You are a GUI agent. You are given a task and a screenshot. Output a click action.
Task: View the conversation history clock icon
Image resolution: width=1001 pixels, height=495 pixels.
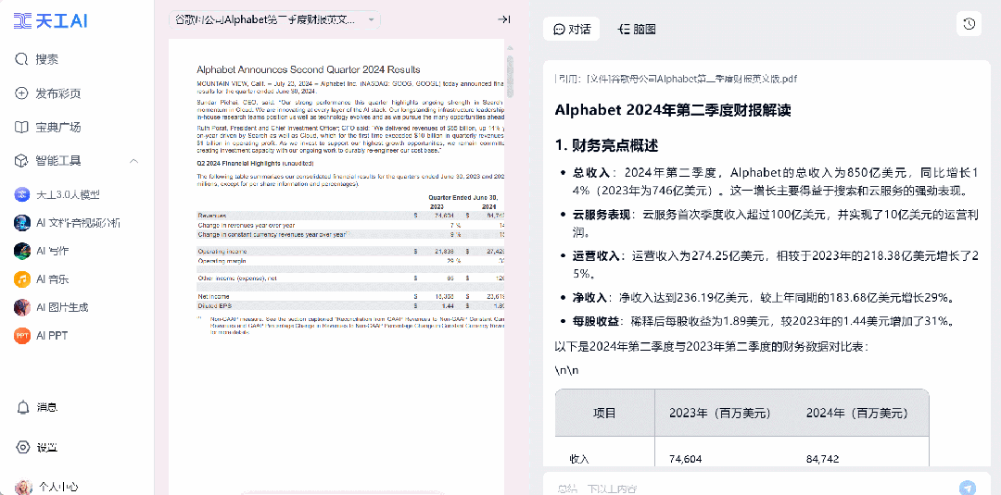(x=969, y=24)
